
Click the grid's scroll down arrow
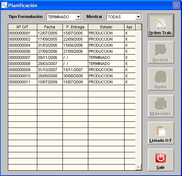(x=139, y=167)
